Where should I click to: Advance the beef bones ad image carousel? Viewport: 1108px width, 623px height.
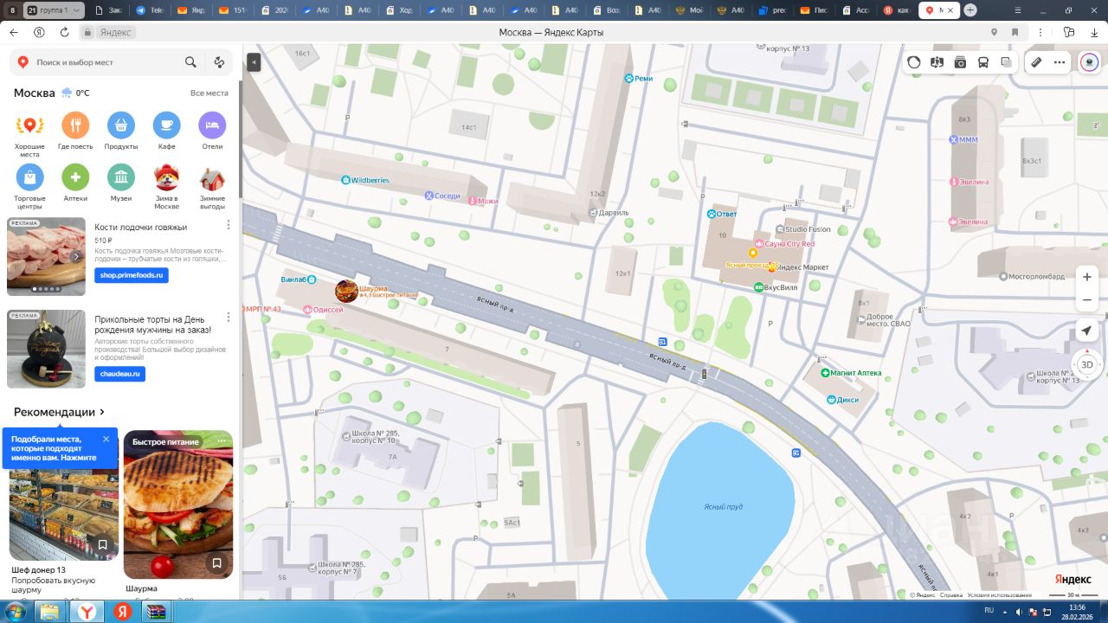click(76, 256)
